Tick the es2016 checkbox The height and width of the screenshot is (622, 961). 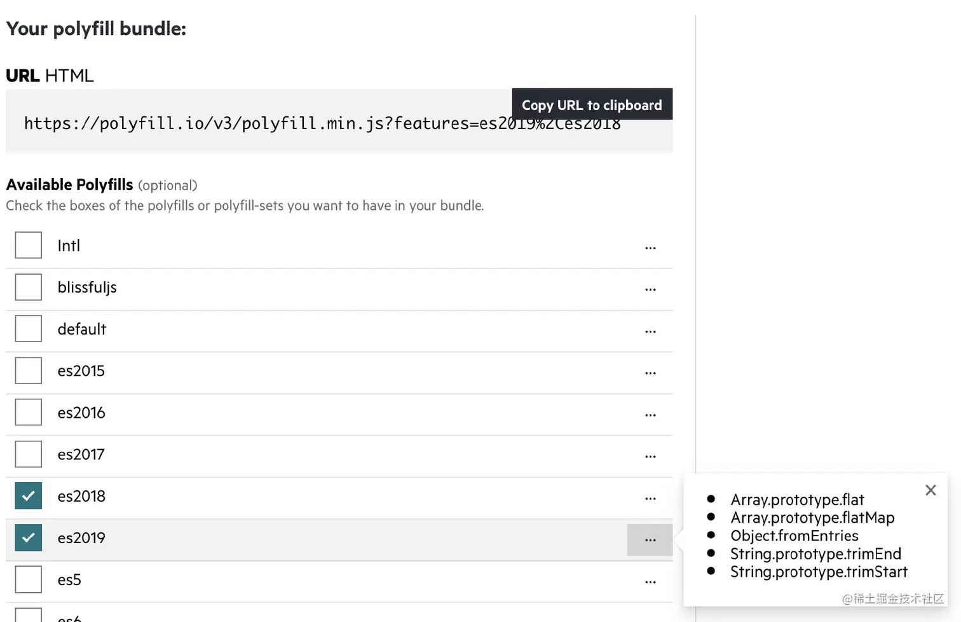pyautogui.click(x=29, y=412)
